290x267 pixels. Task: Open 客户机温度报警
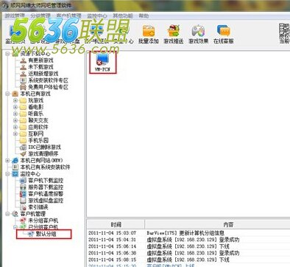click(x=46, y=194)
